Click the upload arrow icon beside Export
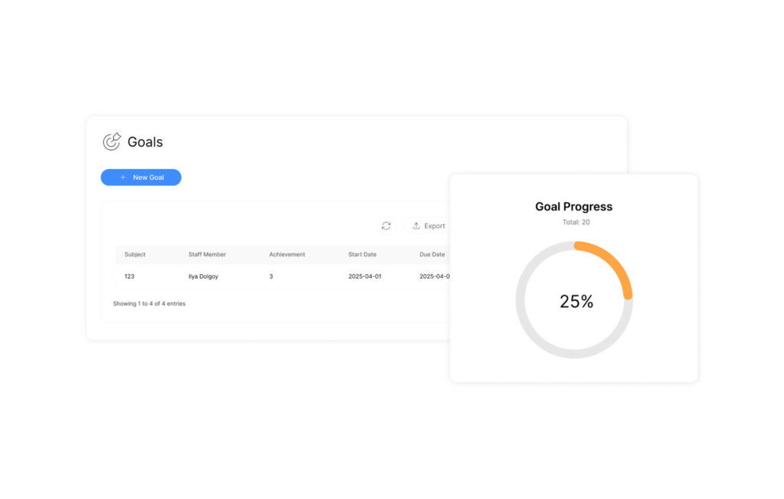Viewport: 784px width, 499px height. click(416, 226)
